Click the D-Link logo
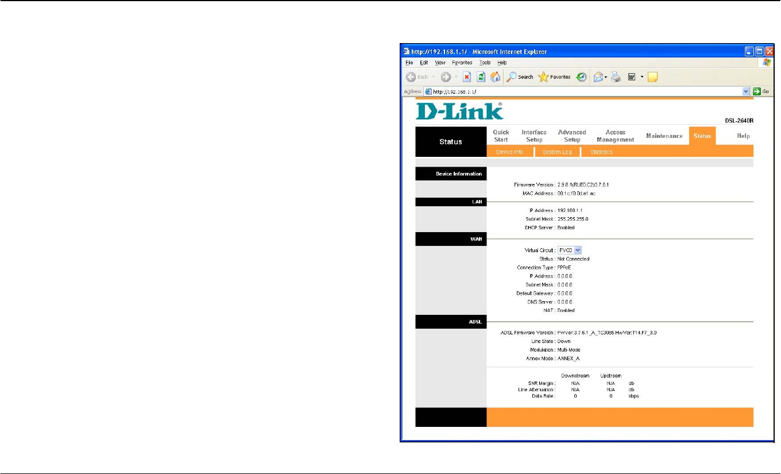 [459, 111]
